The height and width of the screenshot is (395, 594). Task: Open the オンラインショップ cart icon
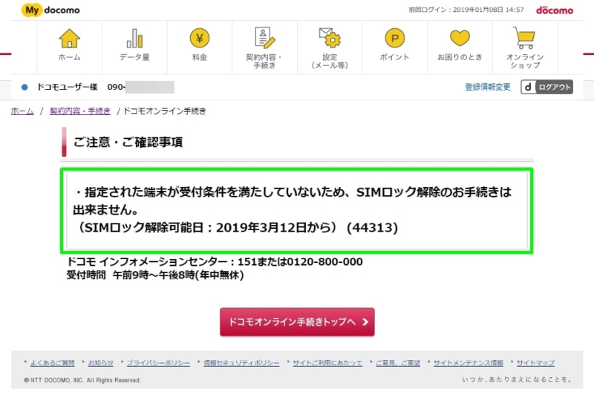tap(524, 38)
